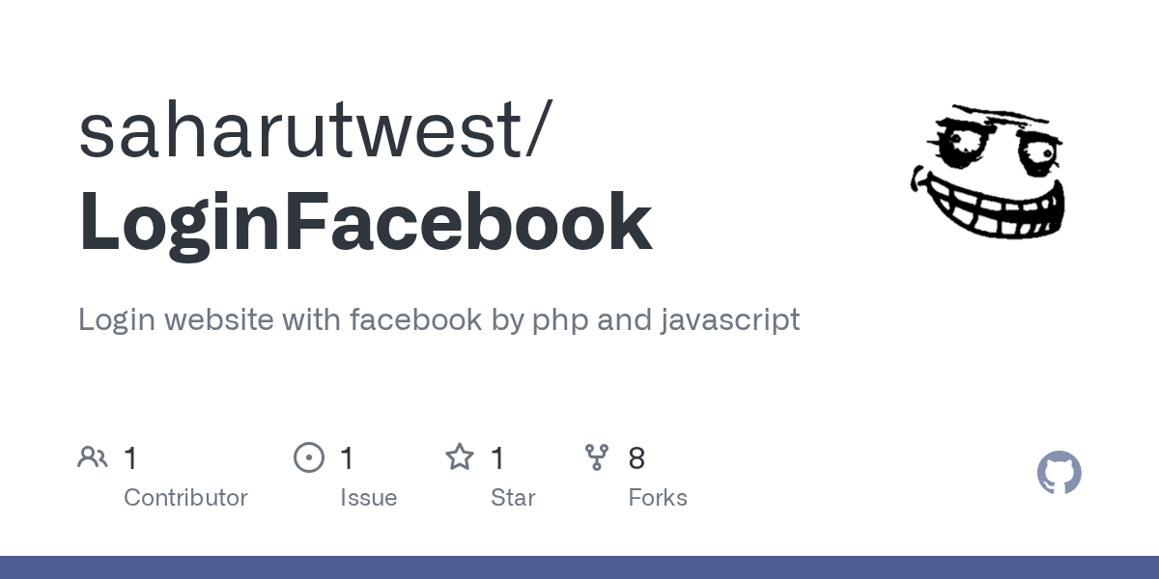Select the Issue label text
This screenshot has width=1159, height=579.
(368, 498)
